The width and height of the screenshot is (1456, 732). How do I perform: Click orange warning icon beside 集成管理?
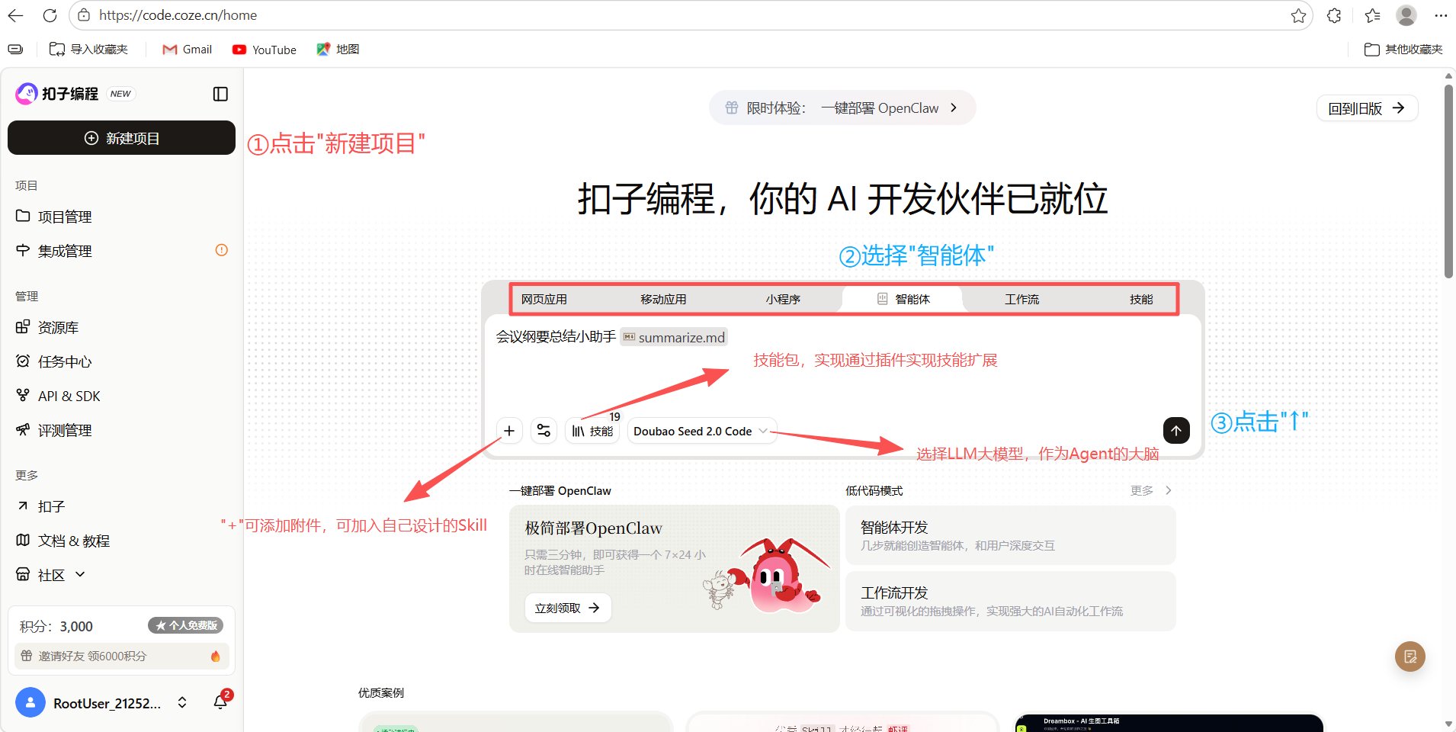click(222, 250)
